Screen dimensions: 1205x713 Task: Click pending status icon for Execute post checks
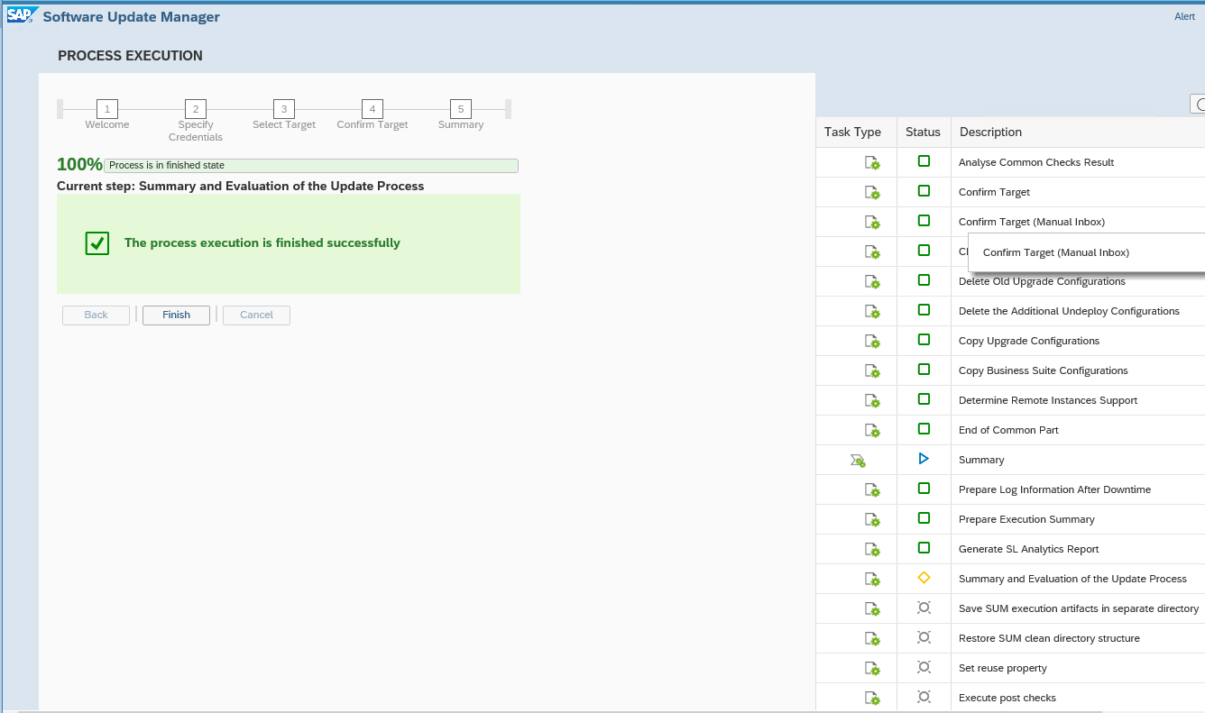pyautogui.click(x=924, y=697)
